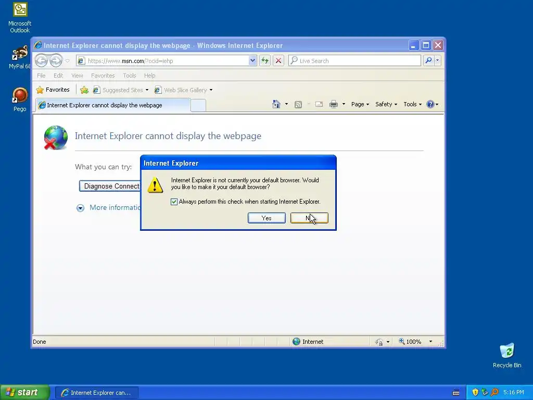Click the zoom magnifier icon in status bar
This screenshot has width=533, height=400.
pos(401,341)
